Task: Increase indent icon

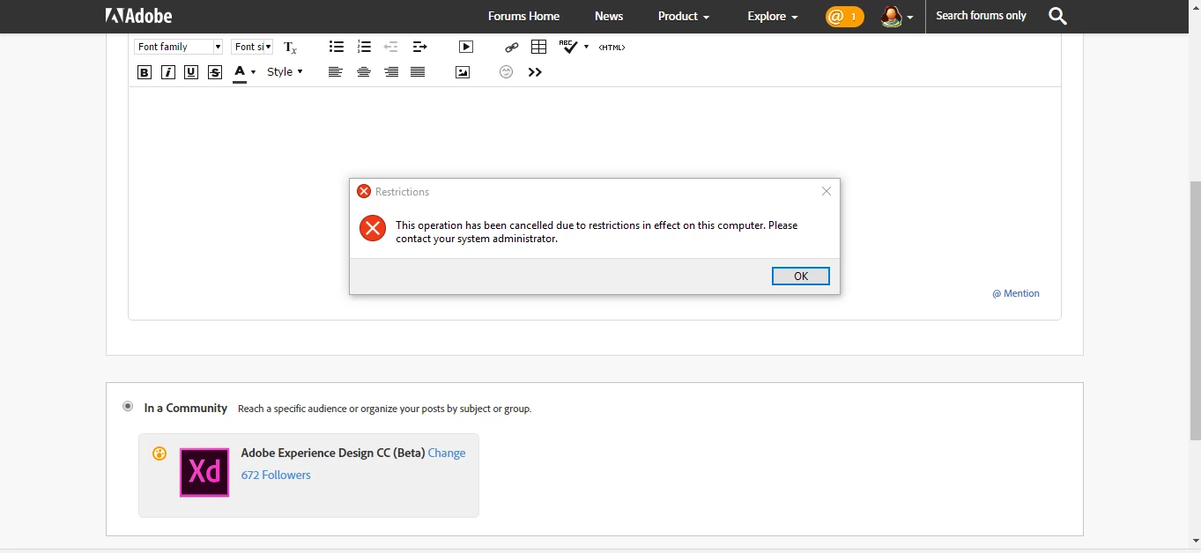Action: (x=419, y=47)
